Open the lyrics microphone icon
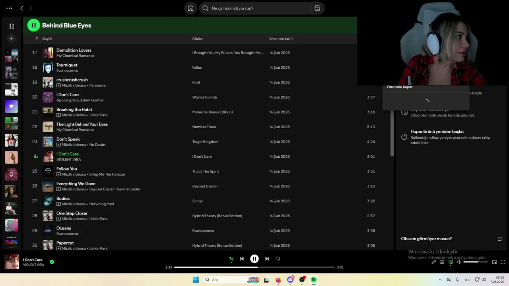This screenshot has width=509, height=286. pyautogui.click(x=434, y=262)
